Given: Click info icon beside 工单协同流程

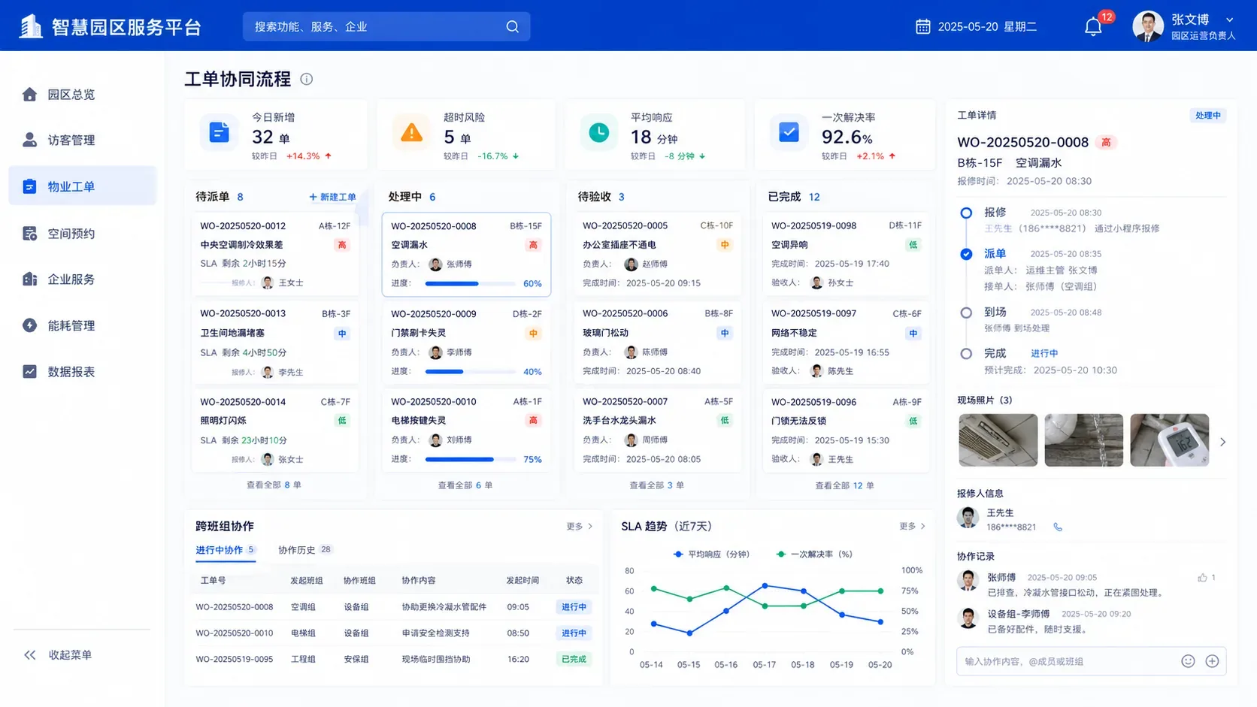Looking at the screenshot, I should [x=307, y=79].
